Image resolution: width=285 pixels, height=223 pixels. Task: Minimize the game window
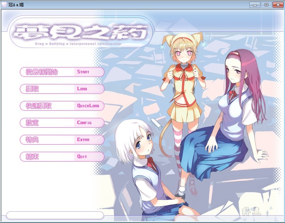(x=255, y=5)
